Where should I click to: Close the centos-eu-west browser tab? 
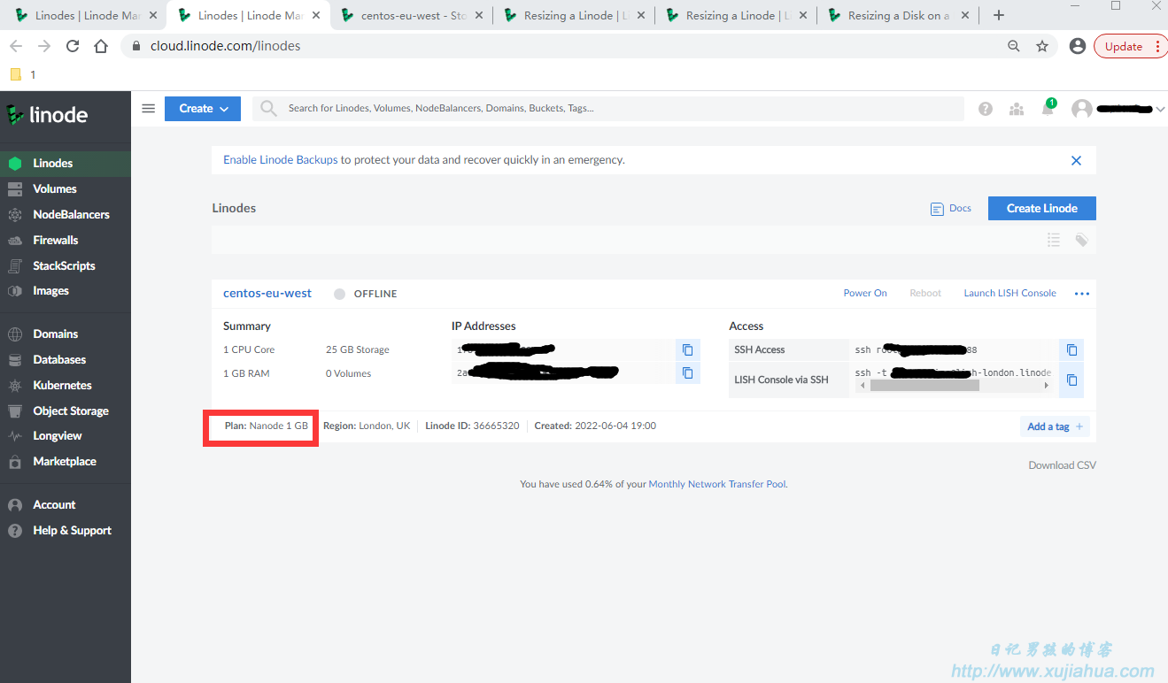(x=479, y=15)
